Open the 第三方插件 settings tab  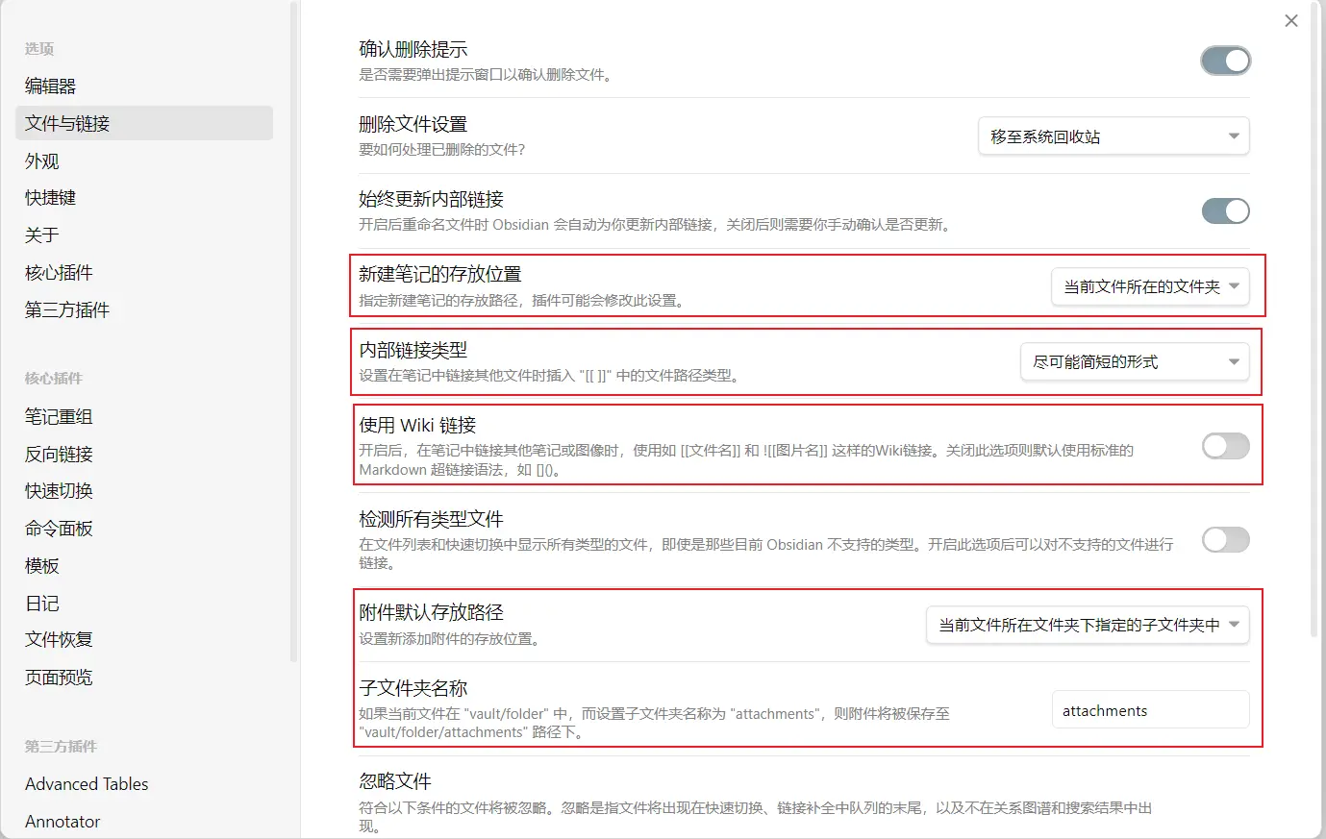point(67,310)
